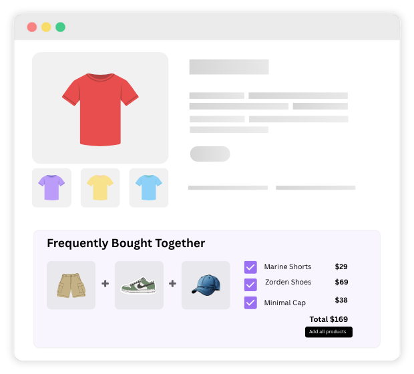
Task: Click the Add all products button
Action: pos(329,332)
